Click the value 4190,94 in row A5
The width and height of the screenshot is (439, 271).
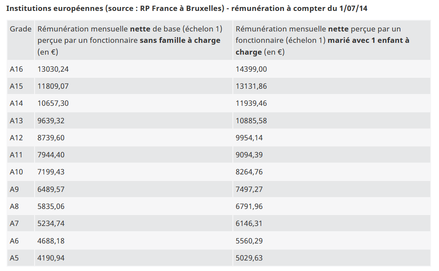pos(51,258)
